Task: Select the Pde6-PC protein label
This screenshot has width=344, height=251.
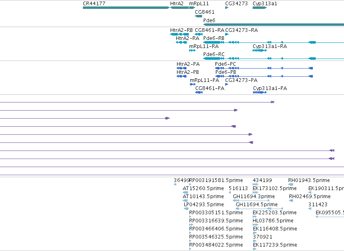Action: [226, 64]
